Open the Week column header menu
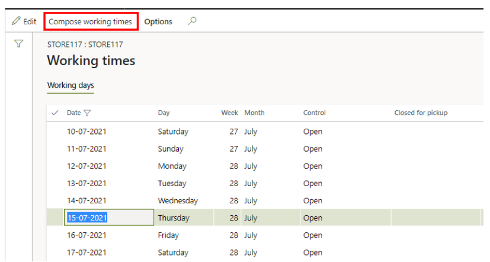The width and height of the screenshot is (490, 262). point(229,113)
